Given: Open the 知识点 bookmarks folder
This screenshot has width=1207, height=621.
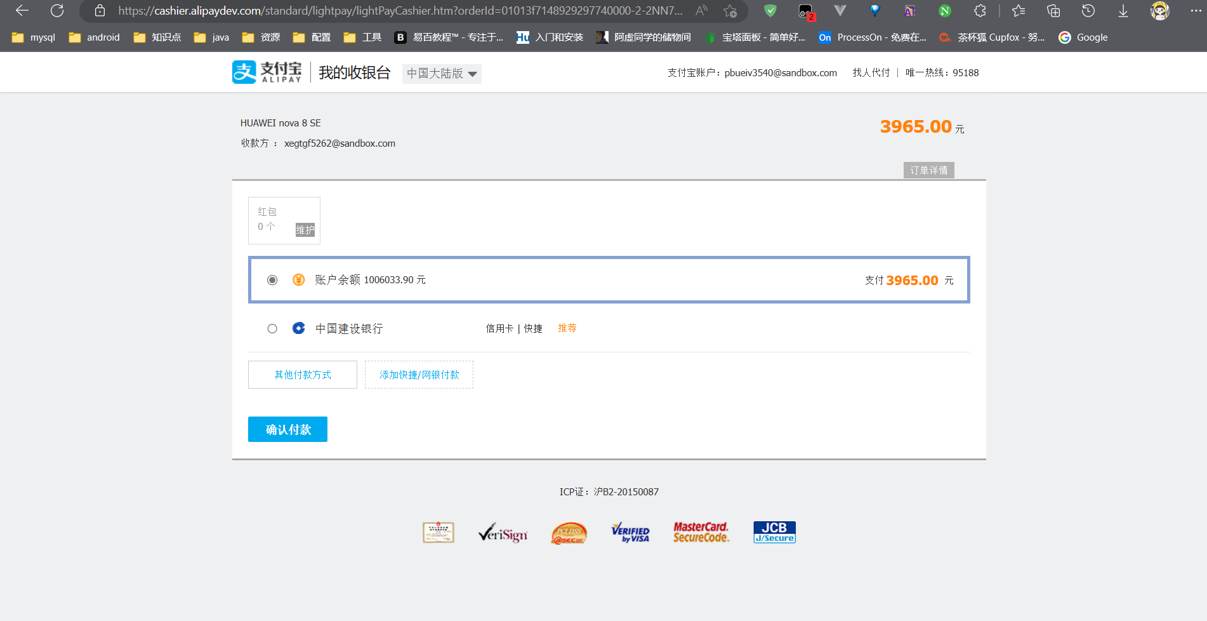Looking at the screenshot, I should click(x=157, y=37).
